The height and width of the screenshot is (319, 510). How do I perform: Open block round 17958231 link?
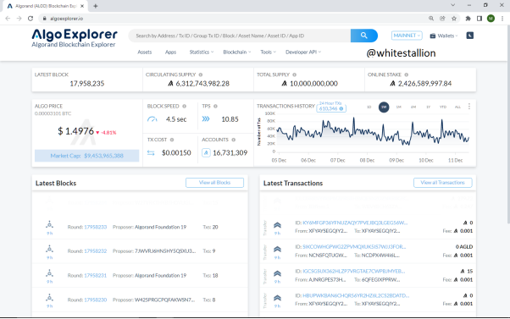95,276
